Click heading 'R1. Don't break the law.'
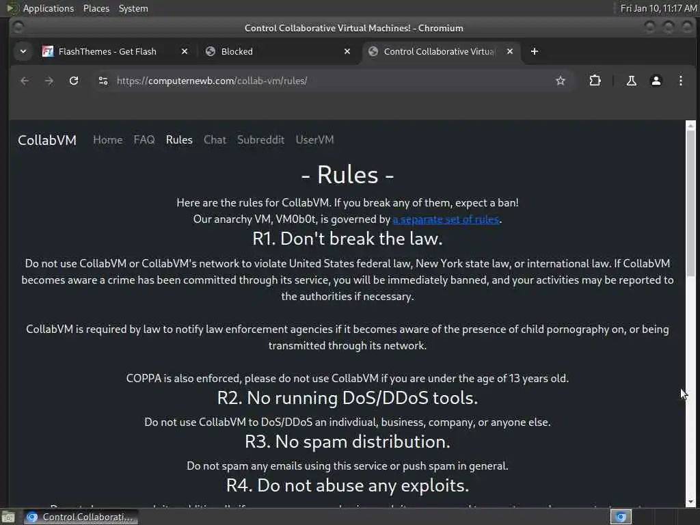700x525 pixels. pos(347,239)
